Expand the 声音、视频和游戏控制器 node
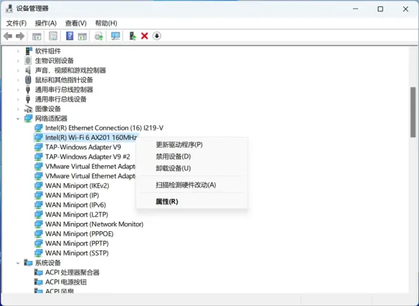 click(x=18, y=70)
